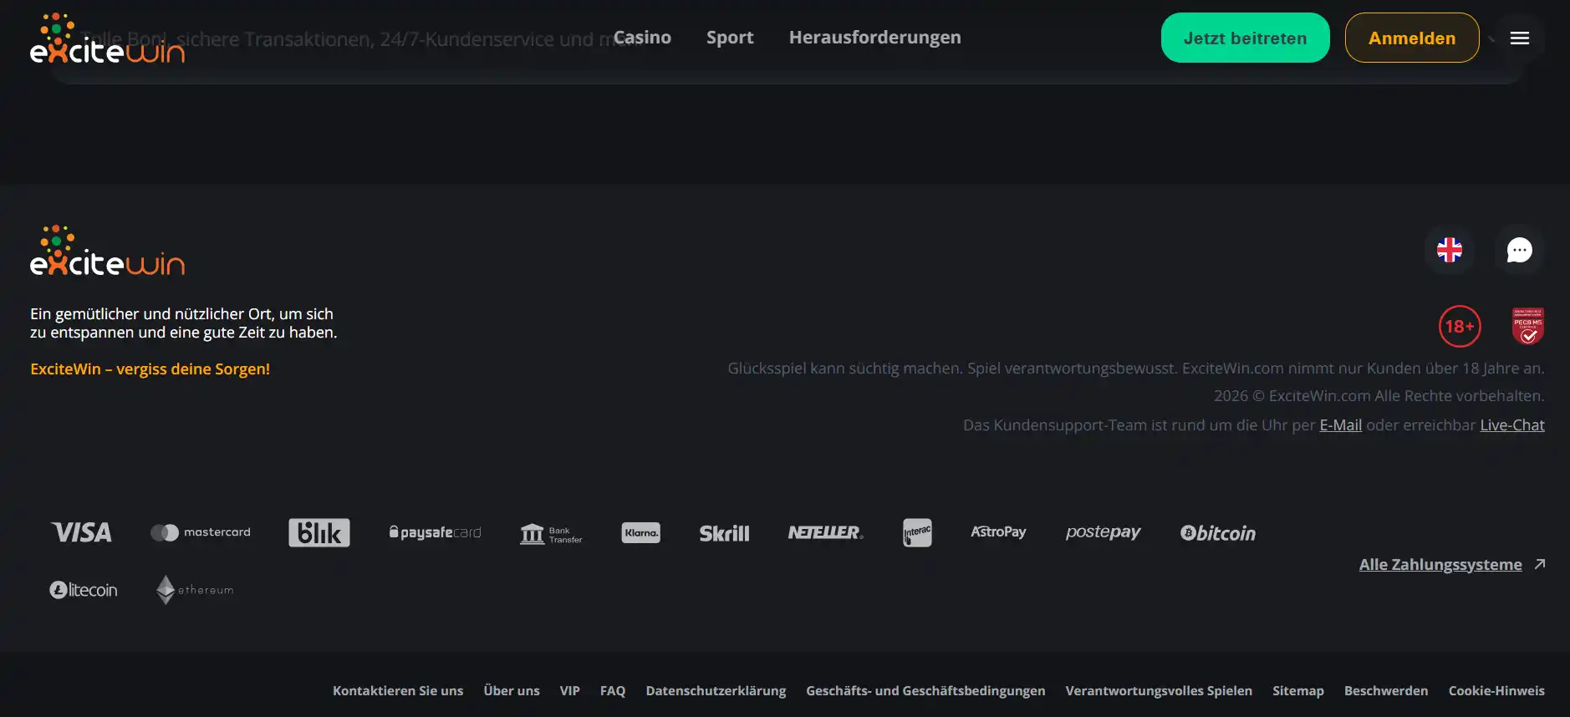Follow the Live-Chat text link

pyautogui.click(x=1512, y=425)
